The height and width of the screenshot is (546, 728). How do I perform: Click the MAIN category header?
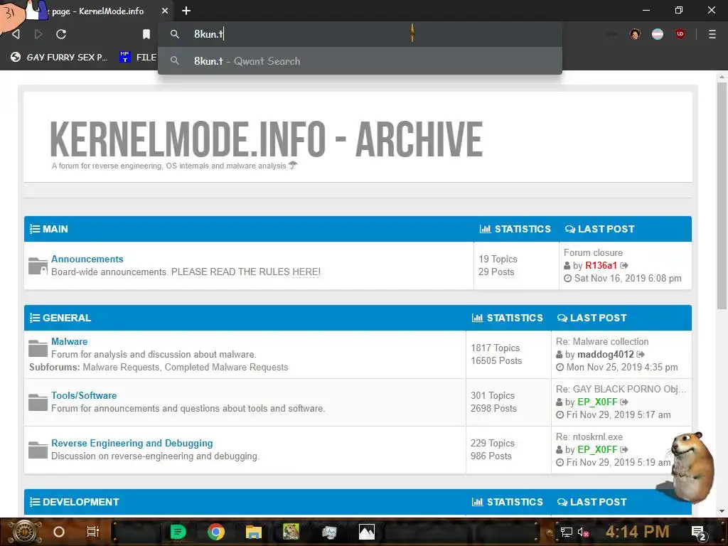pyautogui.click(x=55, y=229)
